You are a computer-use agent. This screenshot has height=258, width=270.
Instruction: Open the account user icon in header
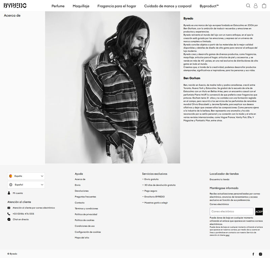256,6
